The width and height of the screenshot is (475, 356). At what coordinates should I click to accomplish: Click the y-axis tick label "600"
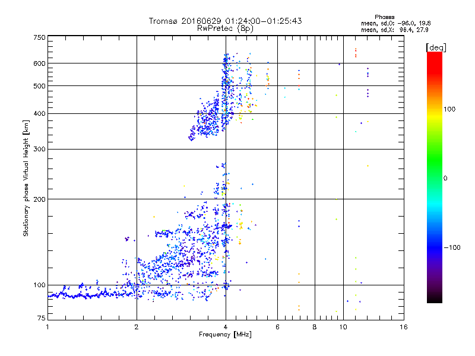point(40,63)
